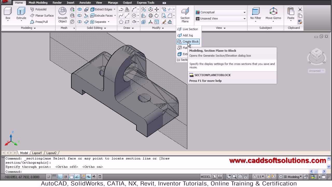Open the Unnamed UCS menu under ViewCube
This screenshot has width=332, height=187.
(316, 71)
